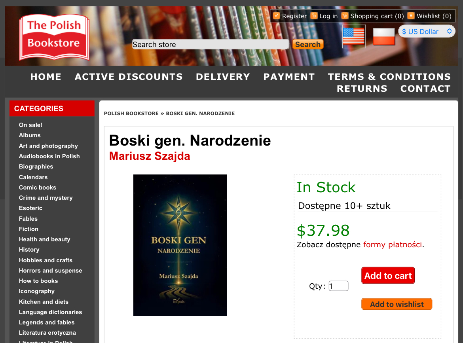The height and width of the screenshot is (343, 463).
Task: Click the Register checkmark icon
Action: pos(276,16)
